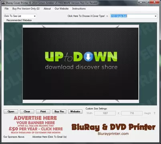The image size is (161, 144).
Task: Click the Website button
Action: pos(75,112)
